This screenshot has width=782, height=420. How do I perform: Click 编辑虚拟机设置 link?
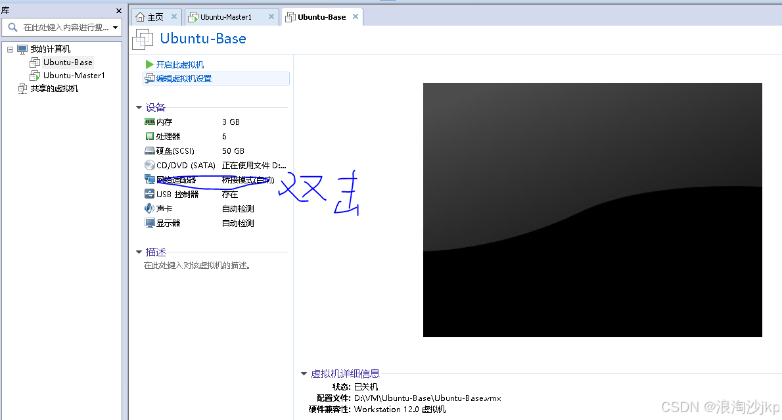click(x=183, y=78)
